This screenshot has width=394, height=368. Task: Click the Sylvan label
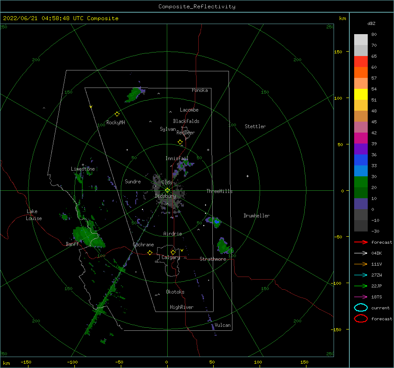pos(168,129)
